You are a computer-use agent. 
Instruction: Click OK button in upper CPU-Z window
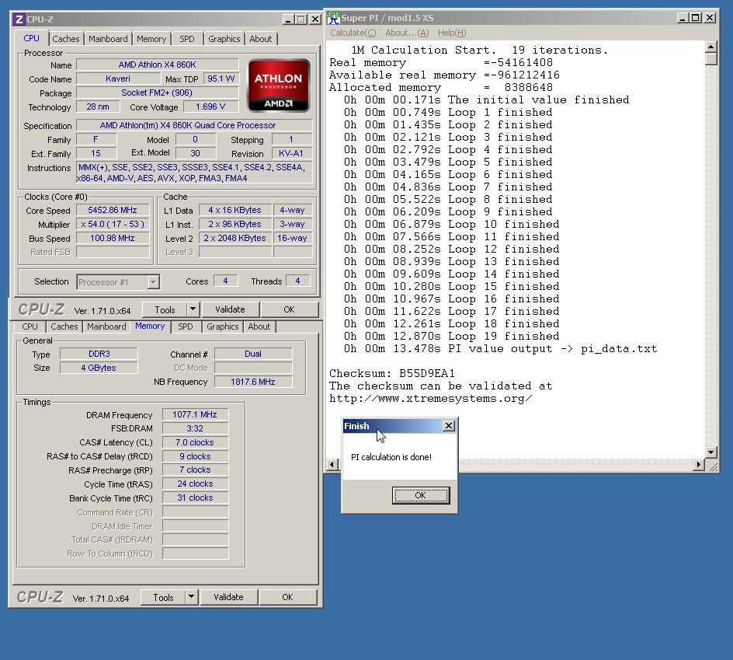[290, 309]
